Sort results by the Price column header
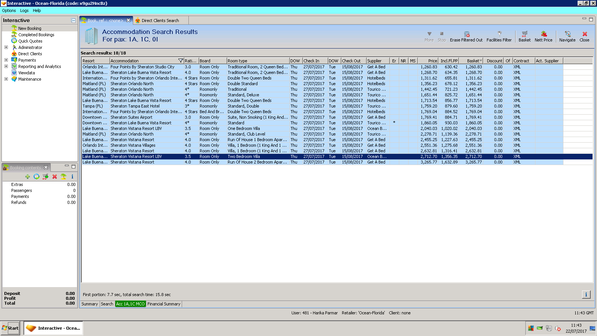Screen dimensions: 597x336 tap(428, 61)
